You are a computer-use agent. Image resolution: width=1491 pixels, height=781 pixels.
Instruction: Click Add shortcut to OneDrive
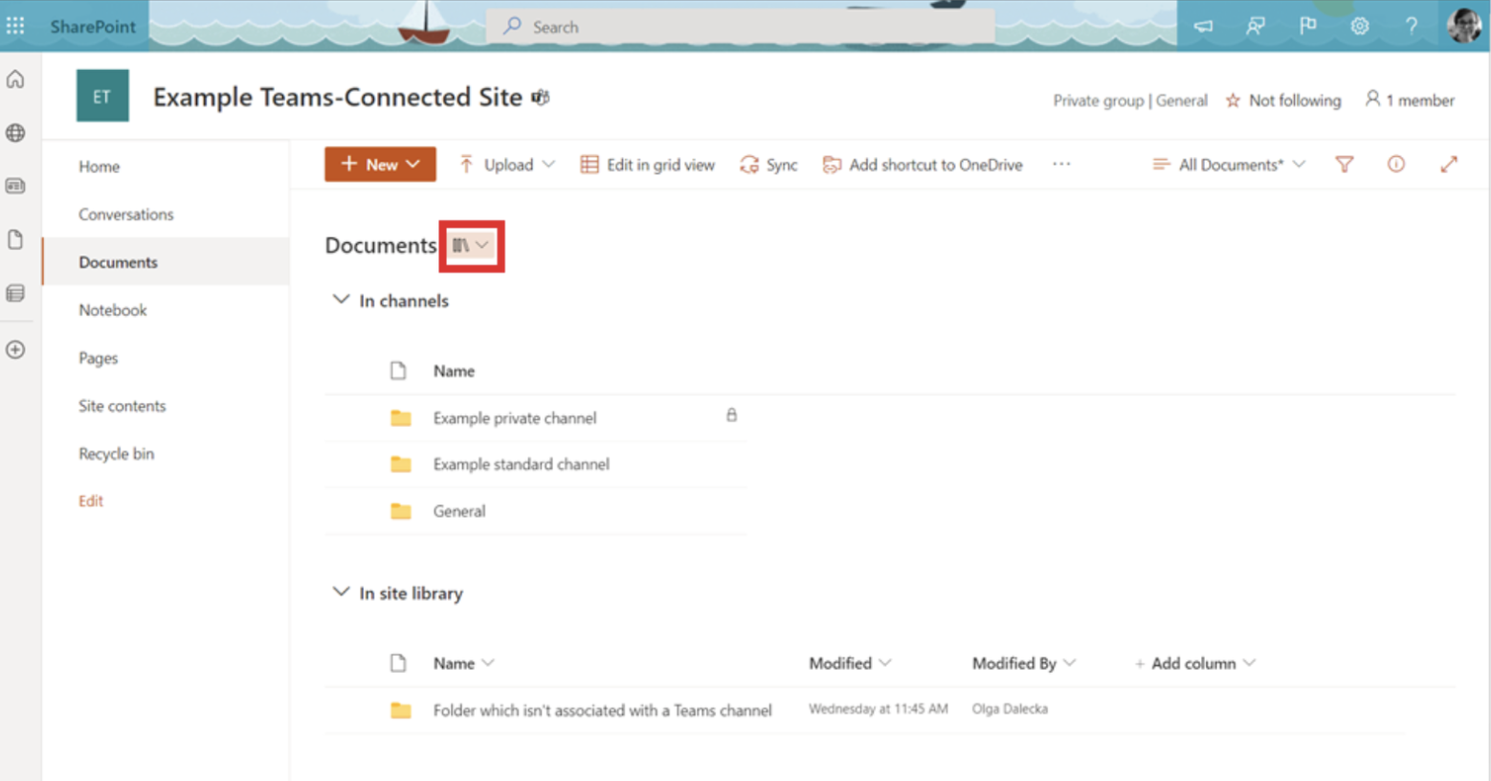(x=923, y=165)
